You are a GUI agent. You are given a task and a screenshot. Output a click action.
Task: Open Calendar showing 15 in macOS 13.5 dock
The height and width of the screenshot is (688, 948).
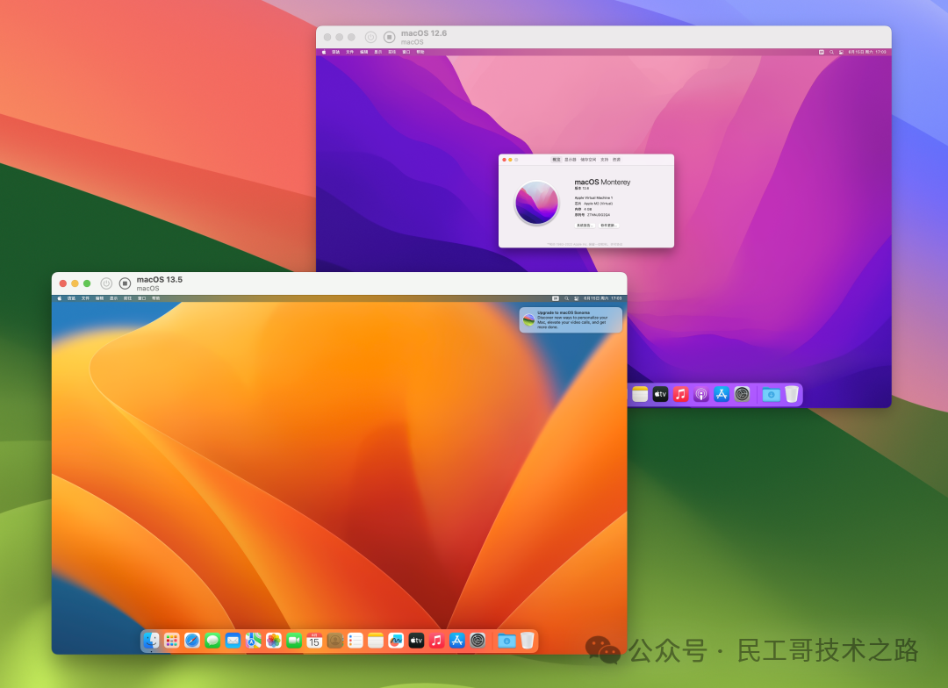(x=314, y=641)
